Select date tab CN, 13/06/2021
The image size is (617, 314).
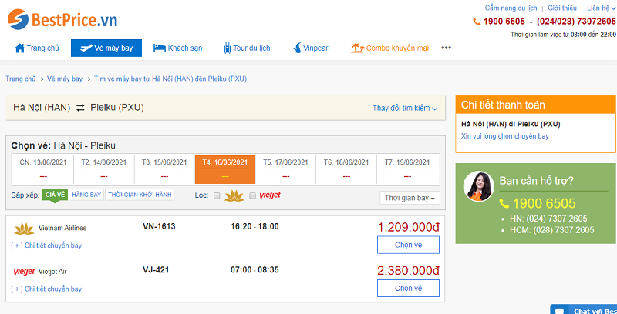click(x=43, y=169)
